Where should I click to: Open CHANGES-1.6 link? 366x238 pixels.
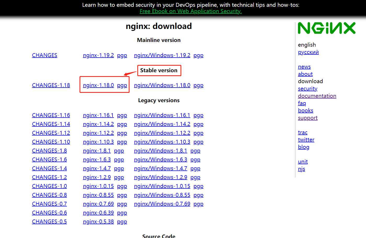tap(49, 160)
